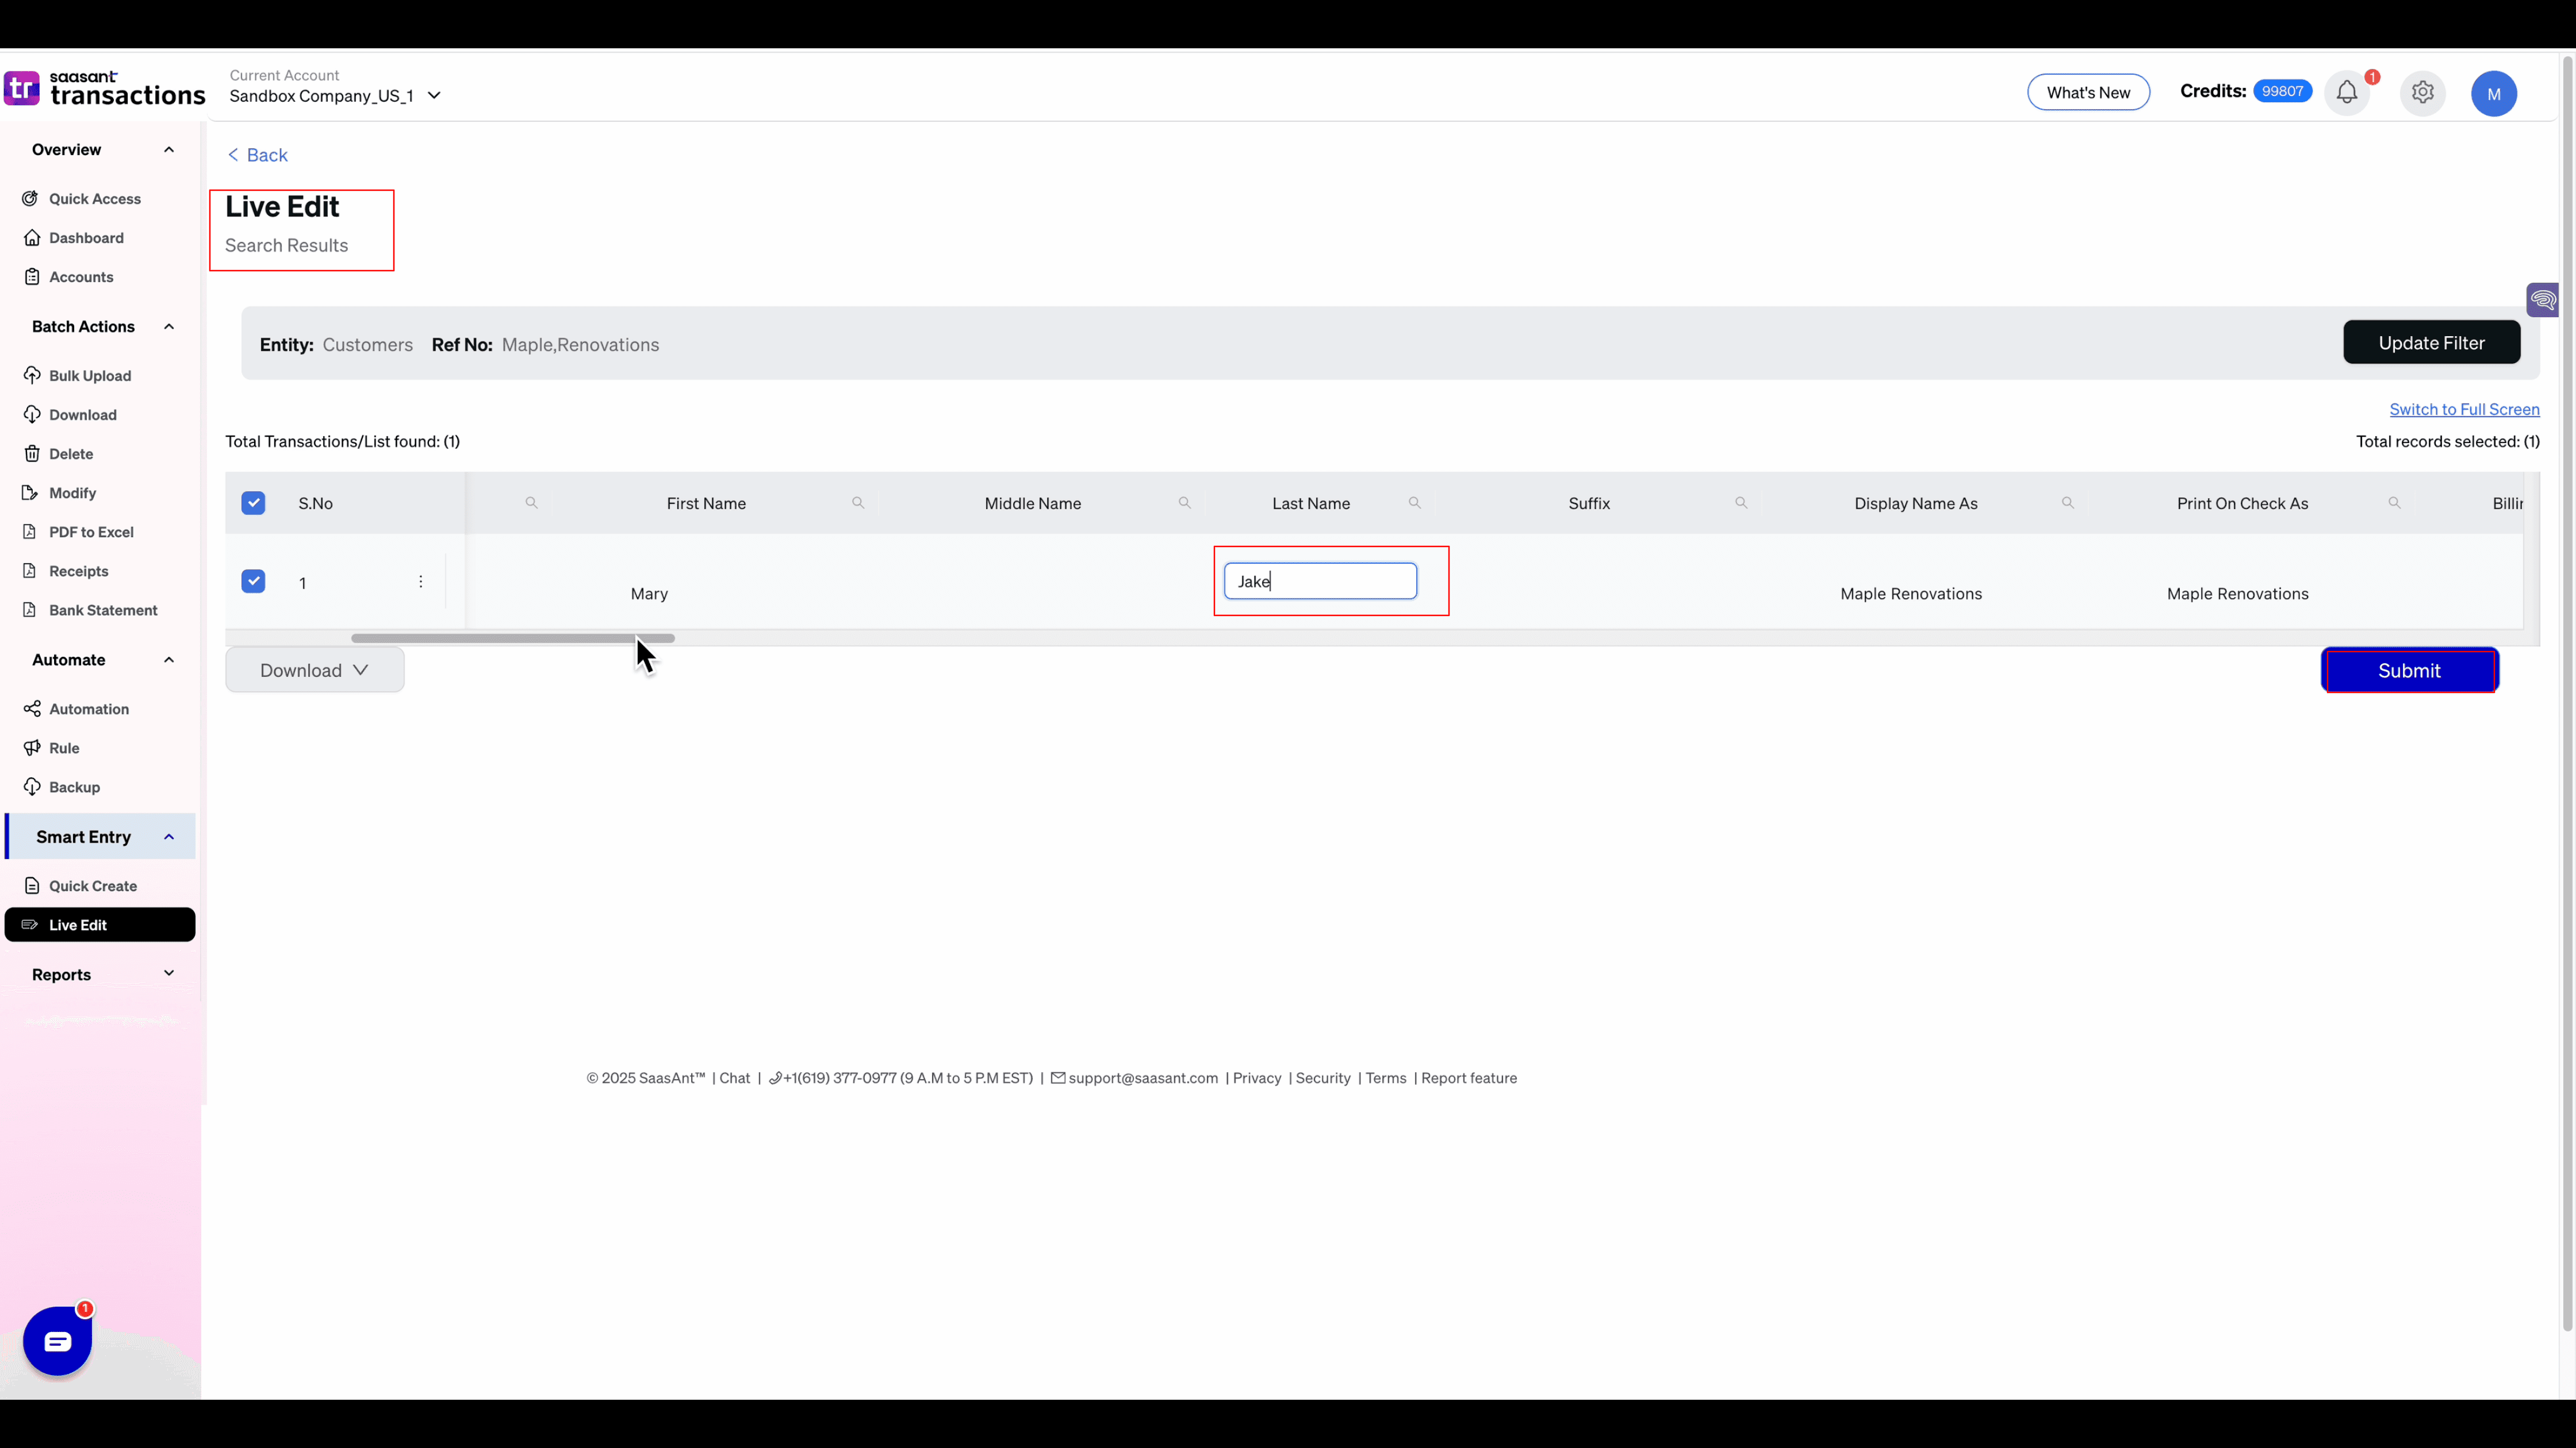Viewport: 2576px width, 1448px height.
Task: Click the Last Name column search icon
Action: pos(1415,503)
